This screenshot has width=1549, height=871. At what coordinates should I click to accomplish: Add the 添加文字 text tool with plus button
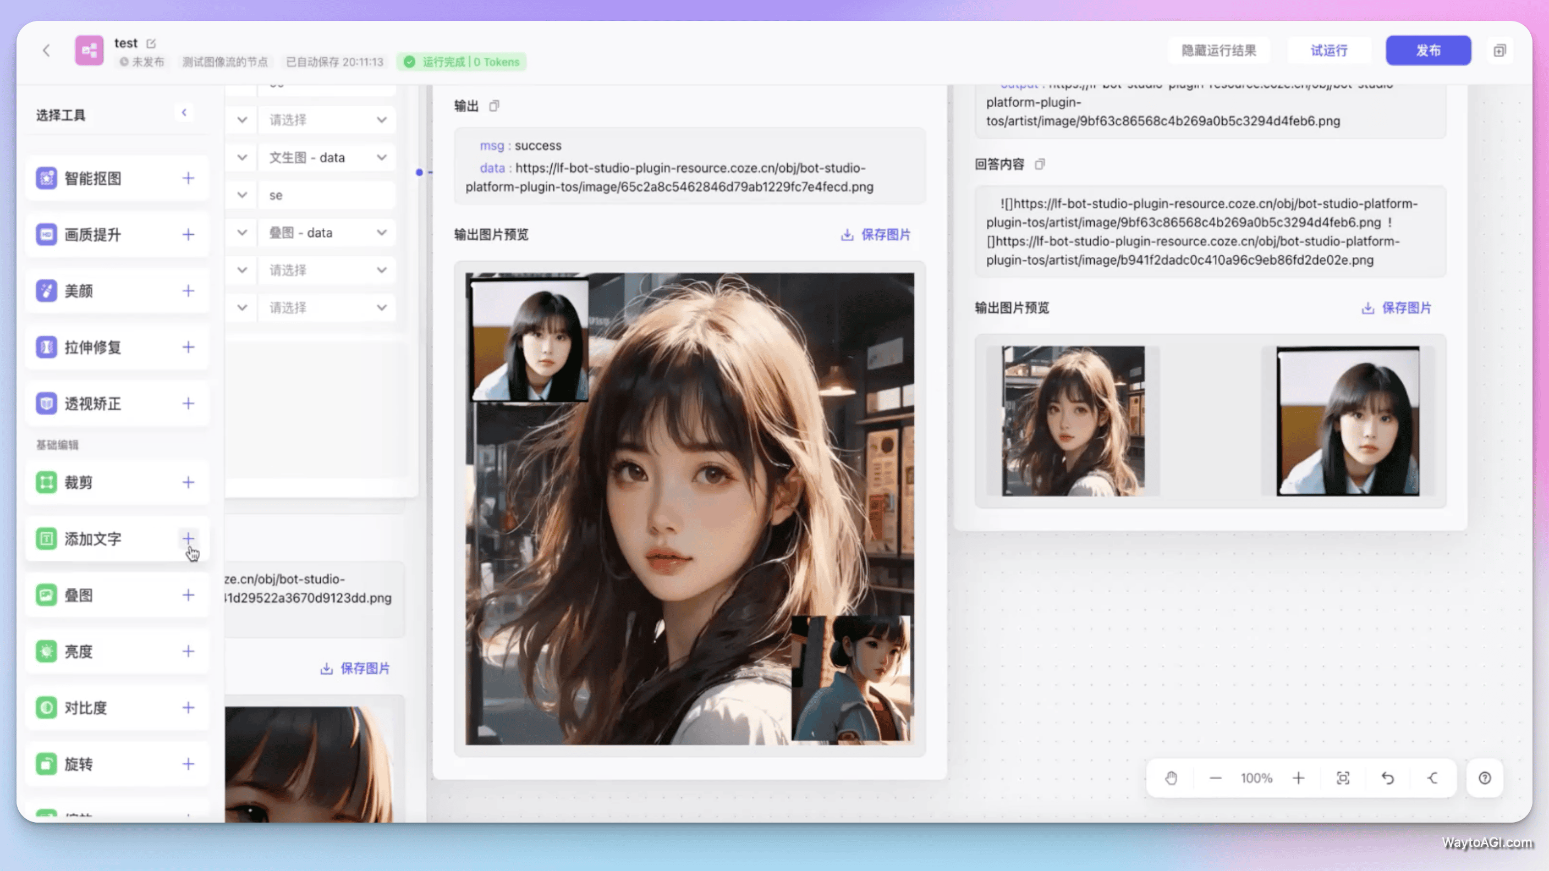coord(188,538)
